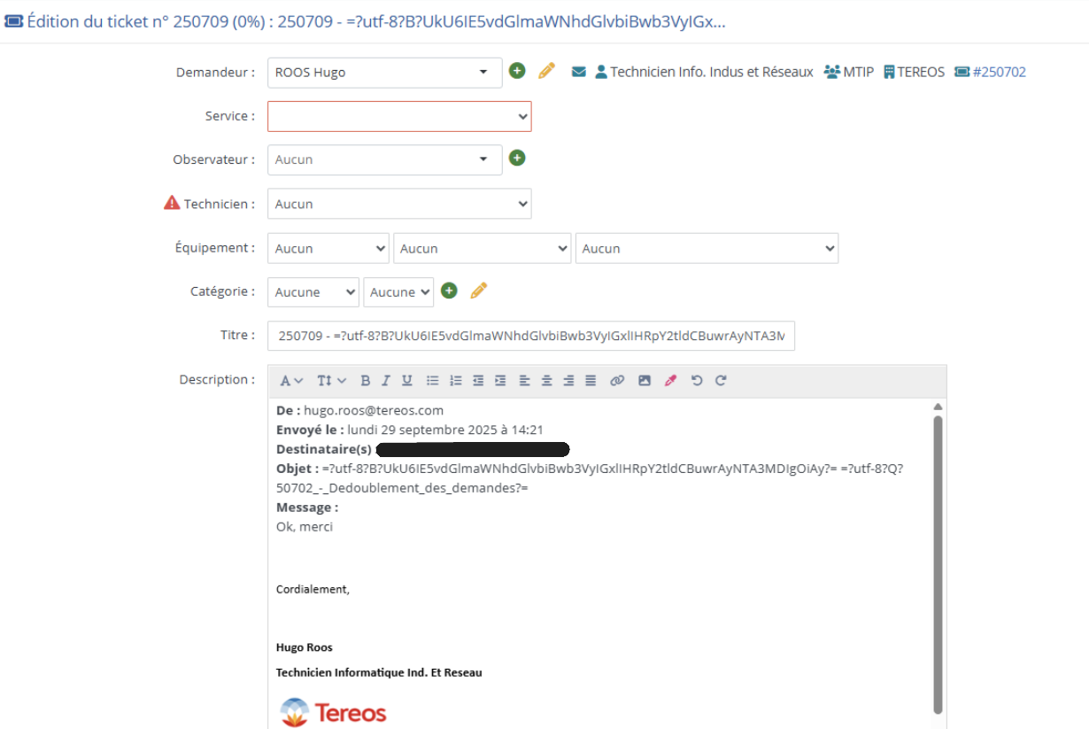Image resolution: width=1089 pixels, height=729 pixels.
Task: Open the Service dropdown
Action: (x=399, y=116)
